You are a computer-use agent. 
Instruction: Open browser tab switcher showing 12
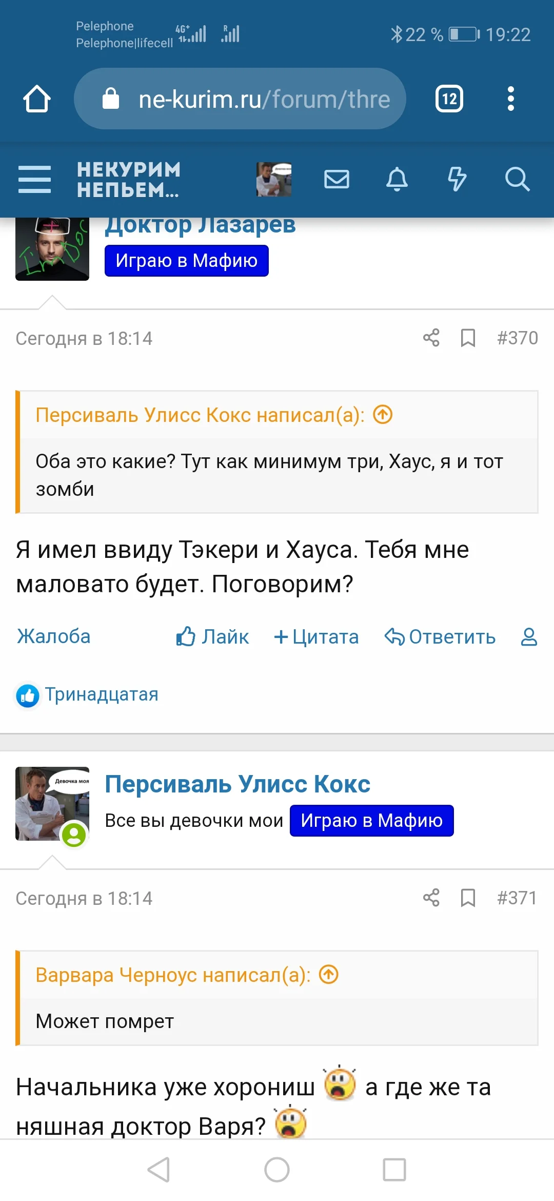tap(449, 99)
